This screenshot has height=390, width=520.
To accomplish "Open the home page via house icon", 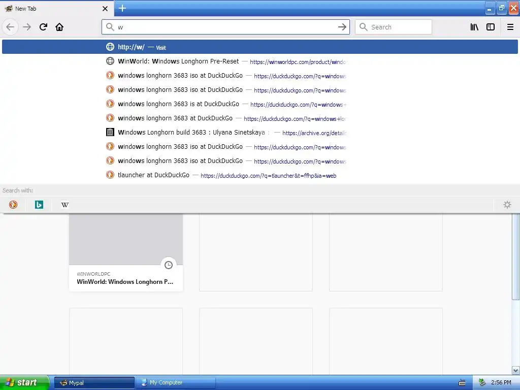I will [59, 27].
